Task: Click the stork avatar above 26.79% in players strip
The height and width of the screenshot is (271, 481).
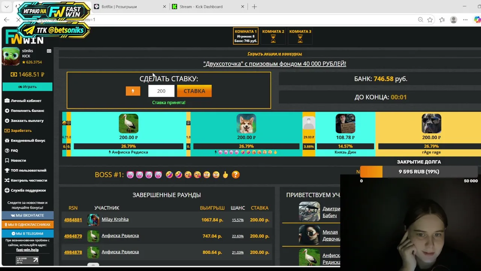Action: pos(129,123)
